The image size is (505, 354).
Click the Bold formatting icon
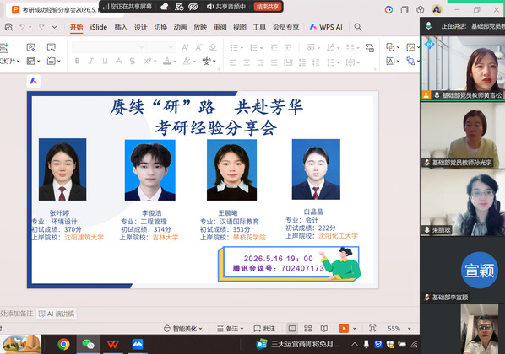78,61
